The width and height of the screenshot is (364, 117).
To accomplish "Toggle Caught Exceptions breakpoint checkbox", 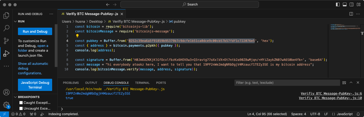I will [x=21, y=103].
